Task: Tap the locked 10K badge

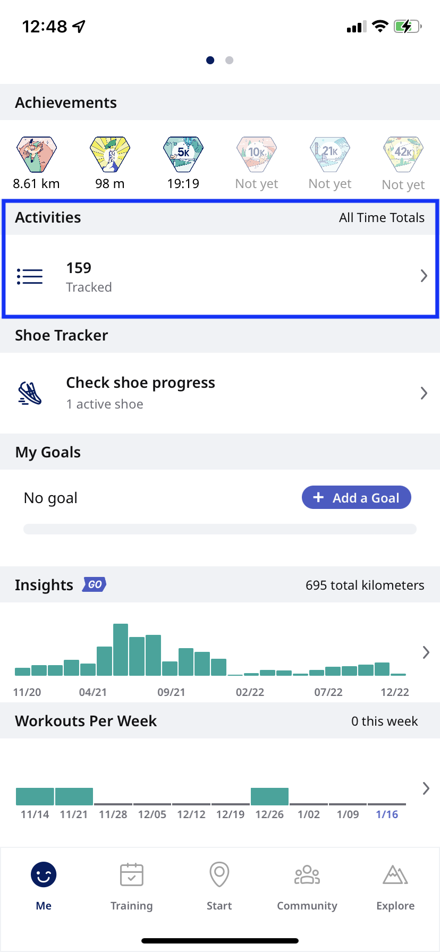Action: click(257, 155)
